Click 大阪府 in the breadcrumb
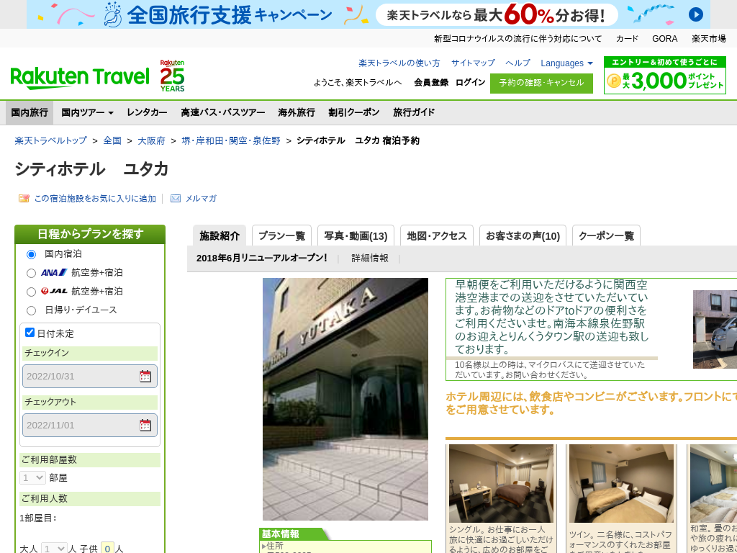Image resolution: width=737 pixels, height=553 pixels. point(151,140)
